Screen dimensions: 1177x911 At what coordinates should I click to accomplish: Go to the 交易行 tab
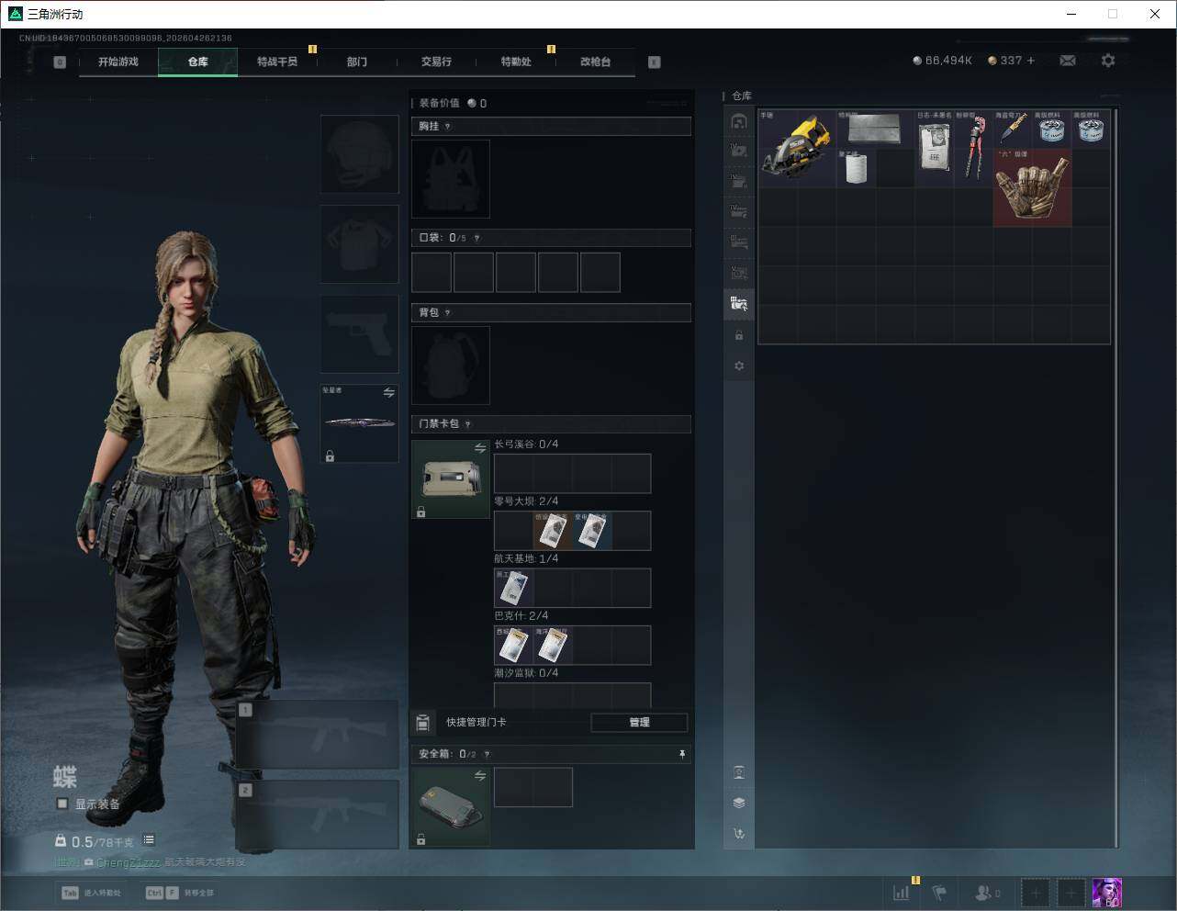click(x=436, y=62)
